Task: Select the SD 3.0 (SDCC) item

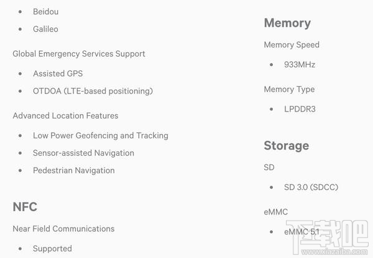Action: [311, 187]
